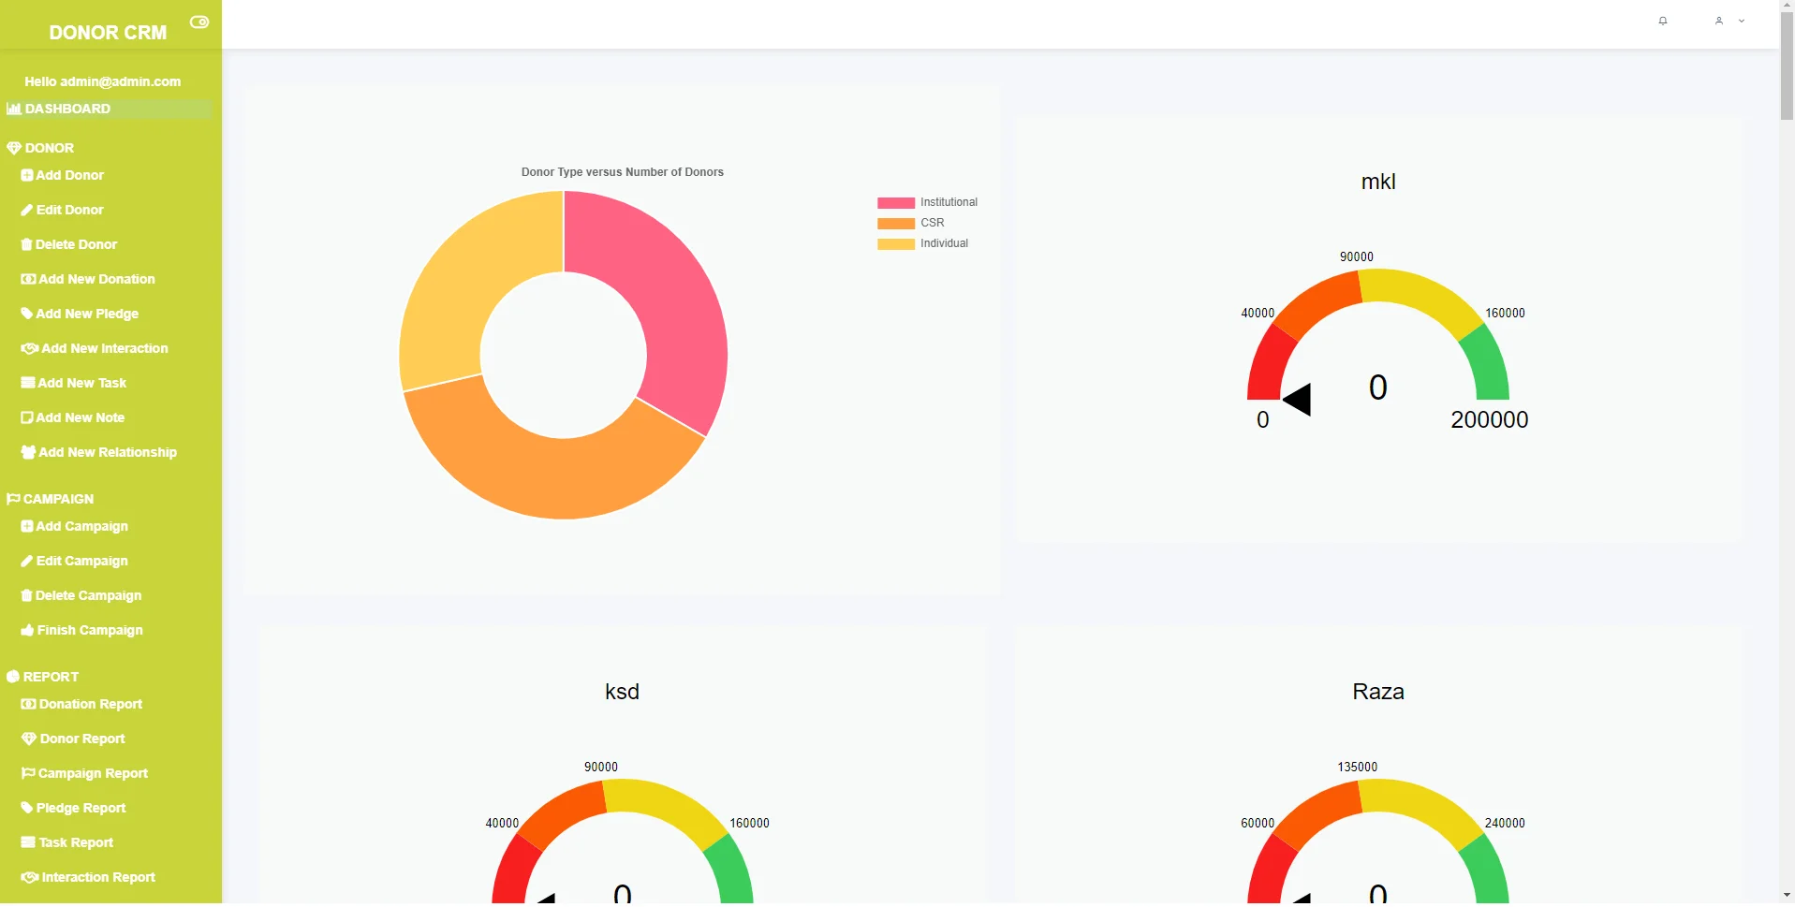Click the notification bell icon

pyautogui.click(x=1663, y=21)
